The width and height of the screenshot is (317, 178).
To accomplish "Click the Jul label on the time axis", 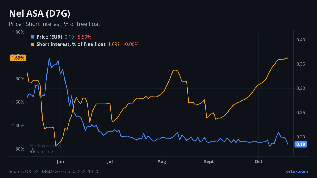I will click(x=110, y=162).
